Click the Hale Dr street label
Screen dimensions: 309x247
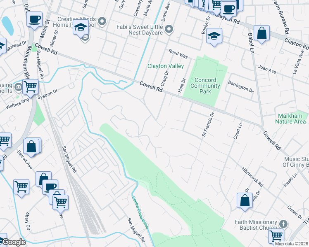tap(182, 85)
